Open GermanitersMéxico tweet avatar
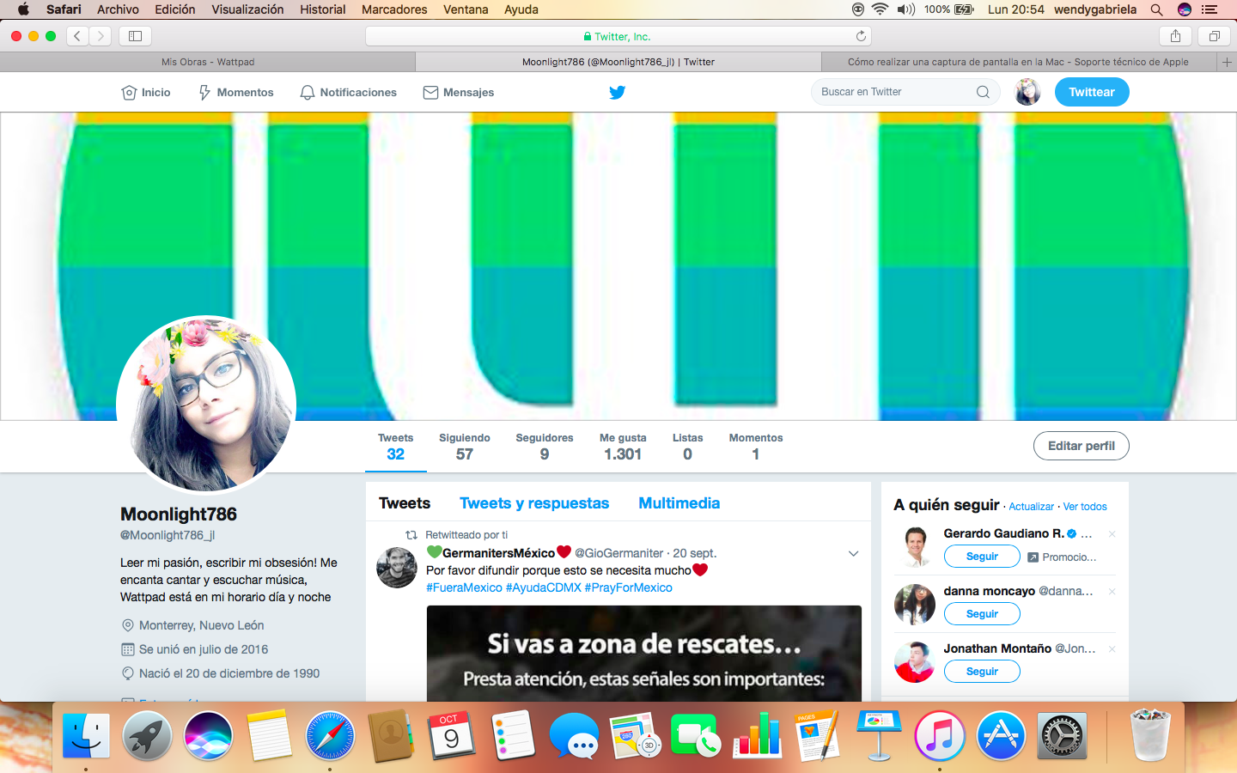Viewport: 1237px width, 773px height. coord(397,568)
